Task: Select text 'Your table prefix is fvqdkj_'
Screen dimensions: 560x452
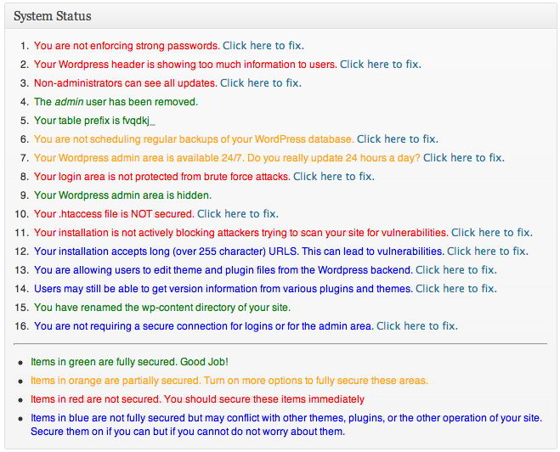Action: (94, 121)
